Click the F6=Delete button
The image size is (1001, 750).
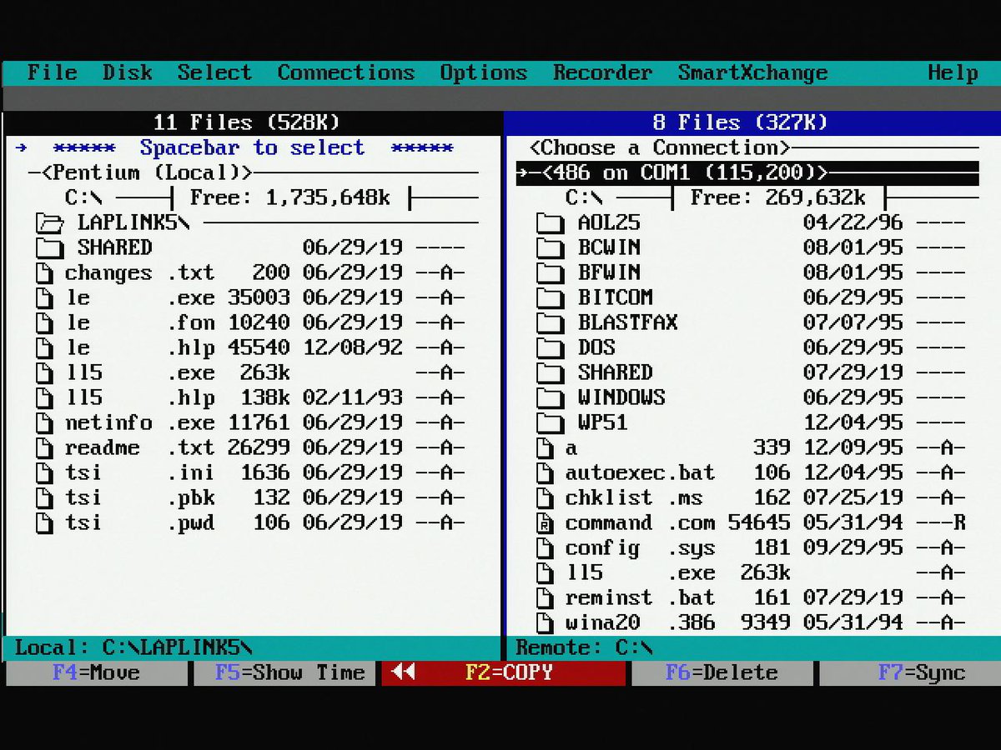click(722, 672)
